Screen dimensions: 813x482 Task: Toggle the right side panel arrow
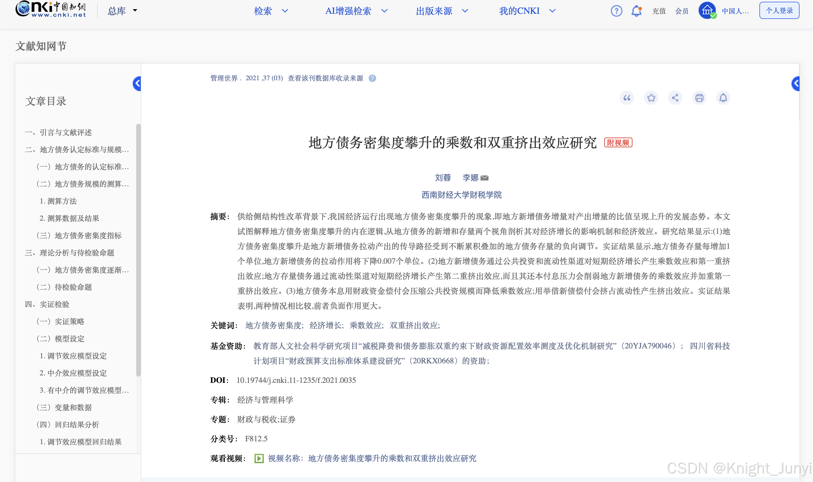(796, 84)
